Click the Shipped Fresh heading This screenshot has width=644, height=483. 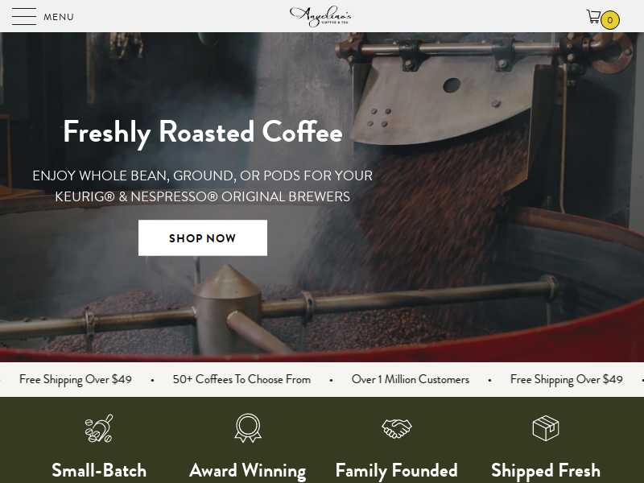tap(546, 471)
